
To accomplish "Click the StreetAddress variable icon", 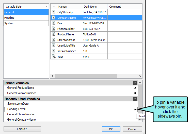I will [54, 40].
